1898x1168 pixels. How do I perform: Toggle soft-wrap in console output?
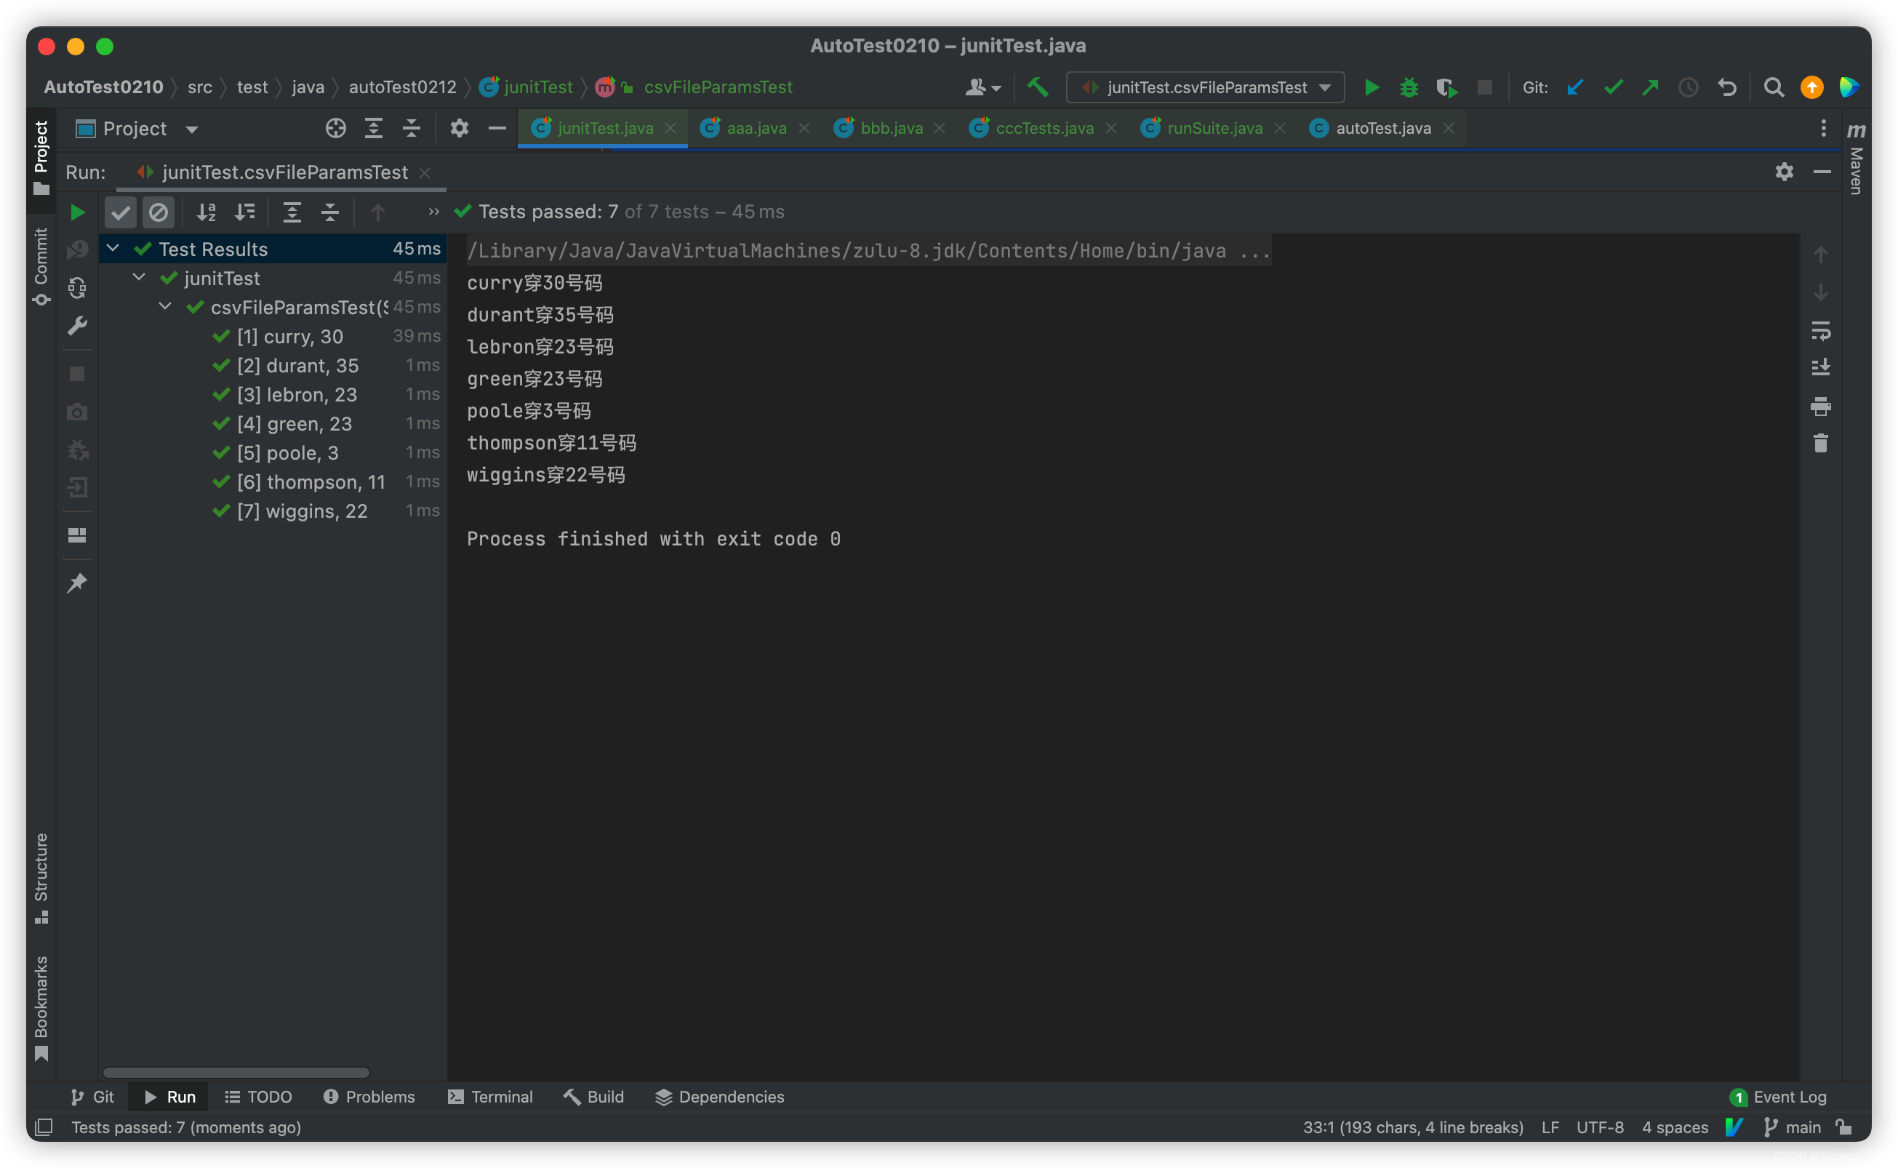tap(1821, 332)
